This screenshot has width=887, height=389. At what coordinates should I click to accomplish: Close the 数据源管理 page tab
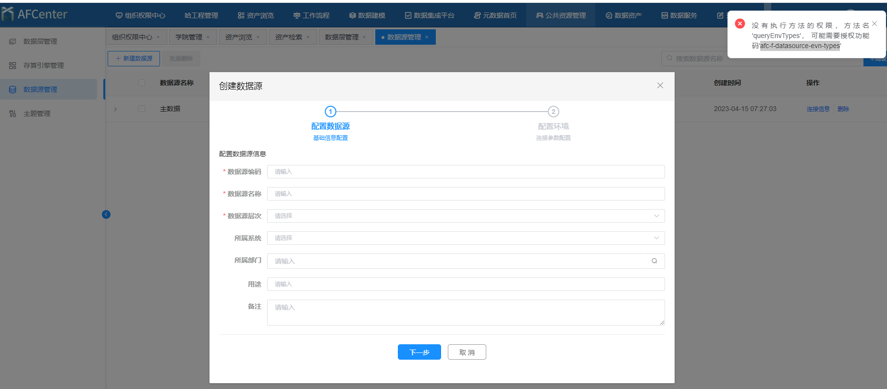(x=427, y=37)
